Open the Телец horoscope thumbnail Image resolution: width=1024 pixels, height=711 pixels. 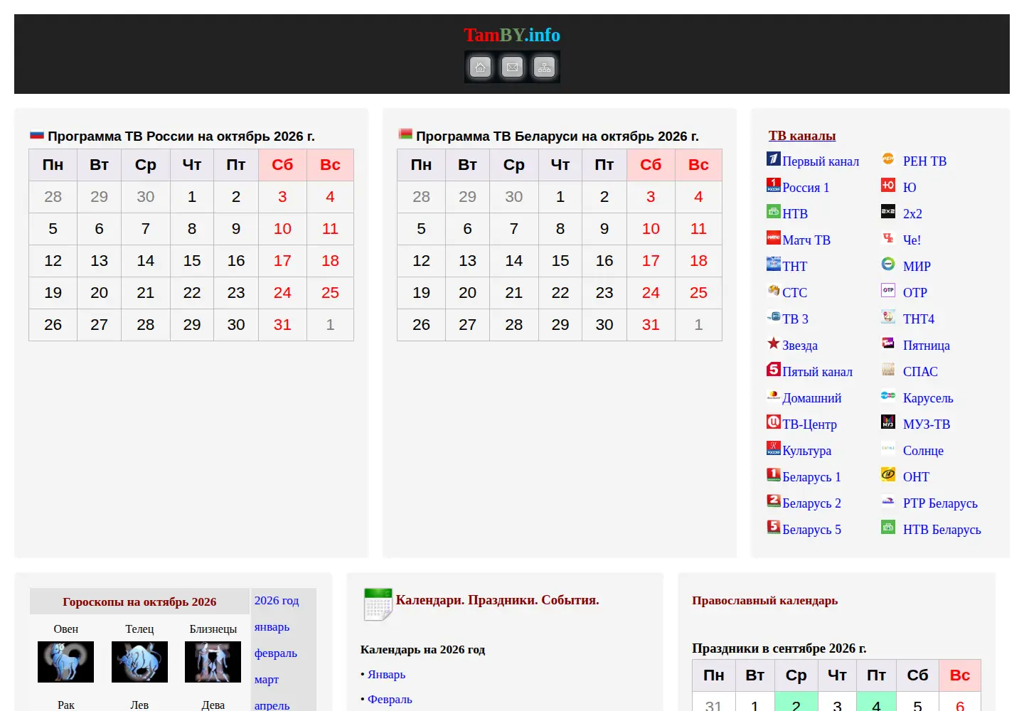click(139, 662)
